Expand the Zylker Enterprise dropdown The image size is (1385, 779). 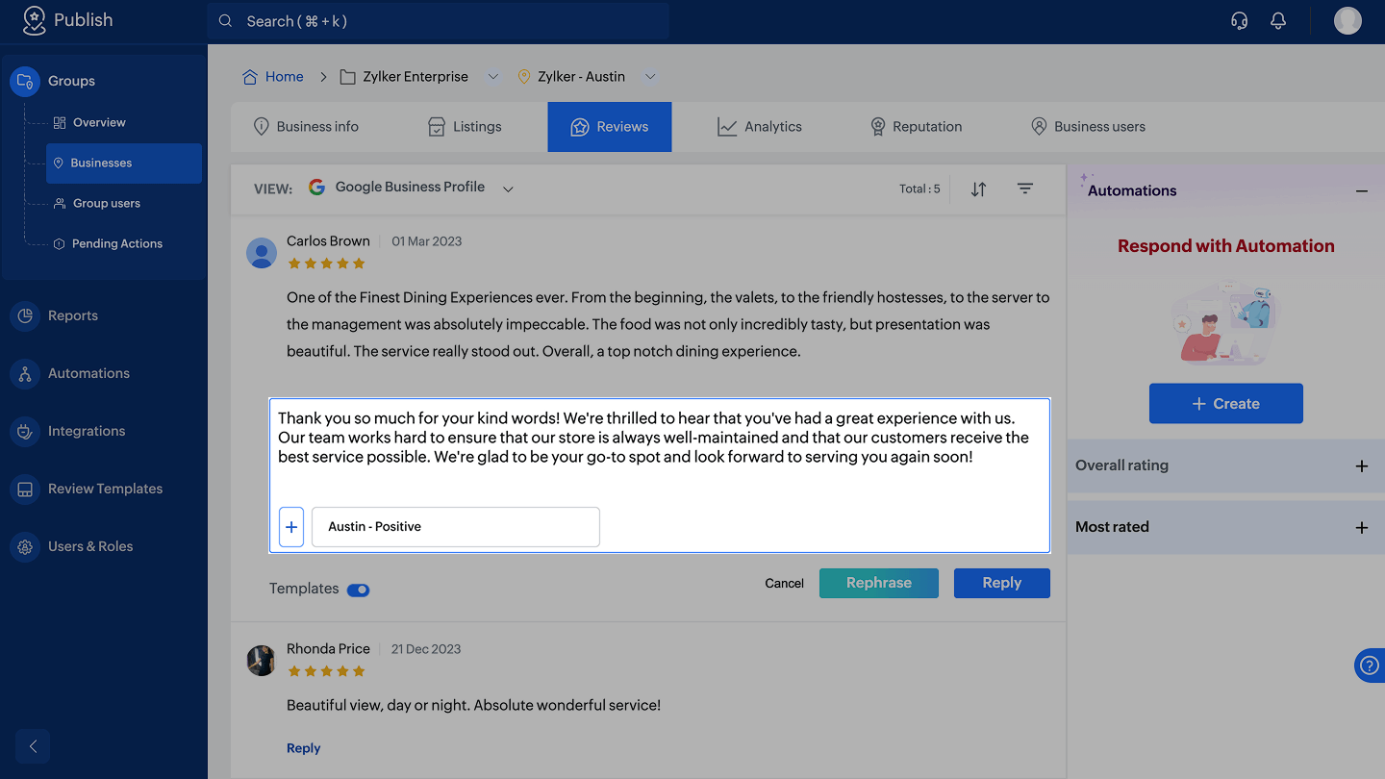[x=493, y=77]
